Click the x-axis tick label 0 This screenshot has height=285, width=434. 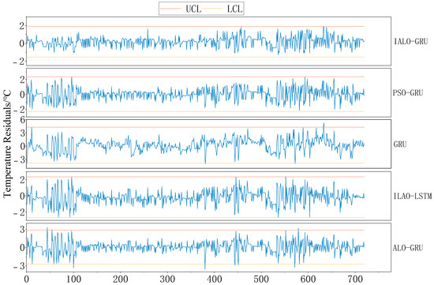point(26,279)
